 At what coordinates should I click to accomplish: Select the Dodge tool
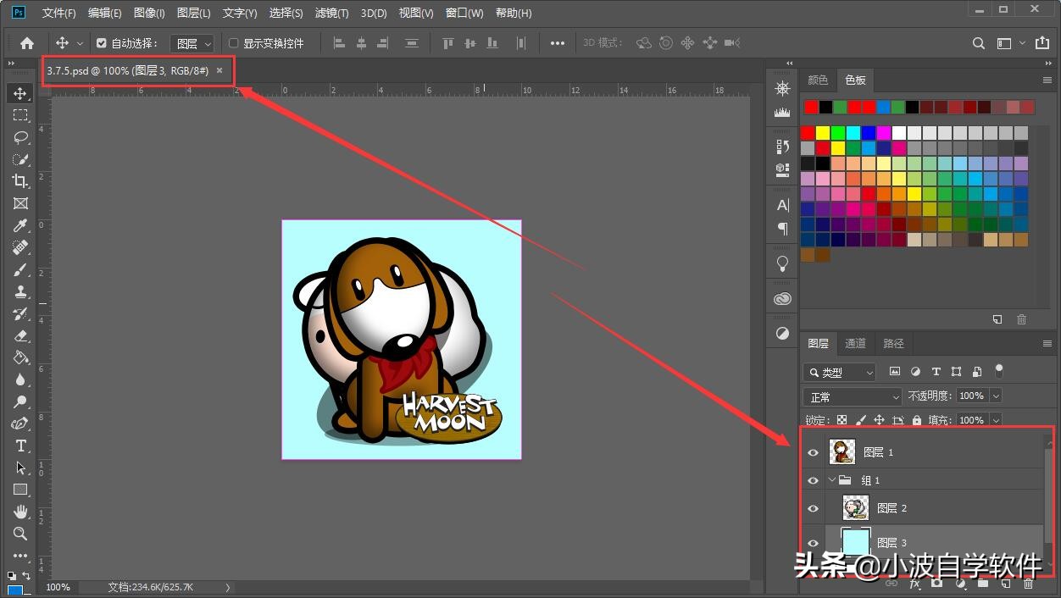point(20,401)
